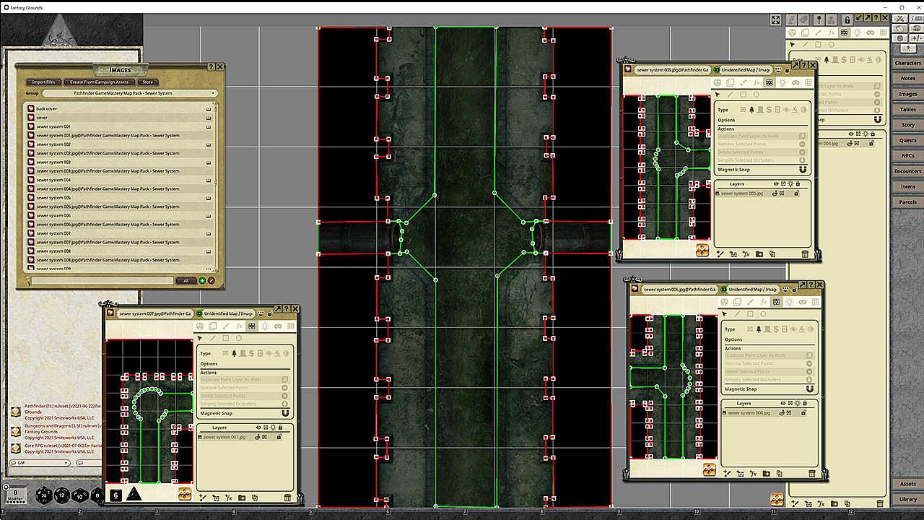
Task: Click Create From Campaign Assets button
Action: (99, 82)
